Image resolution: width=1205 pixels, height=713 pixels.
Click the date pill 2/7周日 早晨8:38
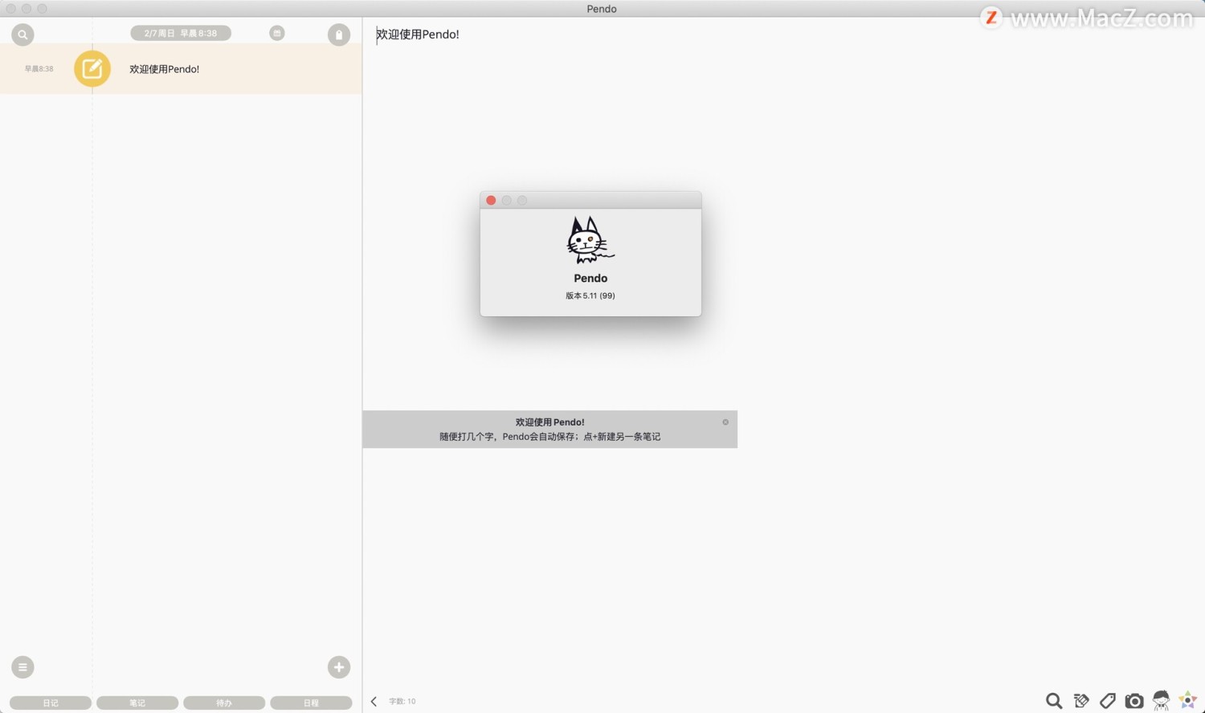click(181, 33)
